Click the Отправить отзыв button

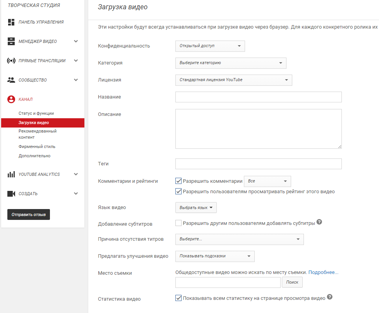click(x=29, y=214)
